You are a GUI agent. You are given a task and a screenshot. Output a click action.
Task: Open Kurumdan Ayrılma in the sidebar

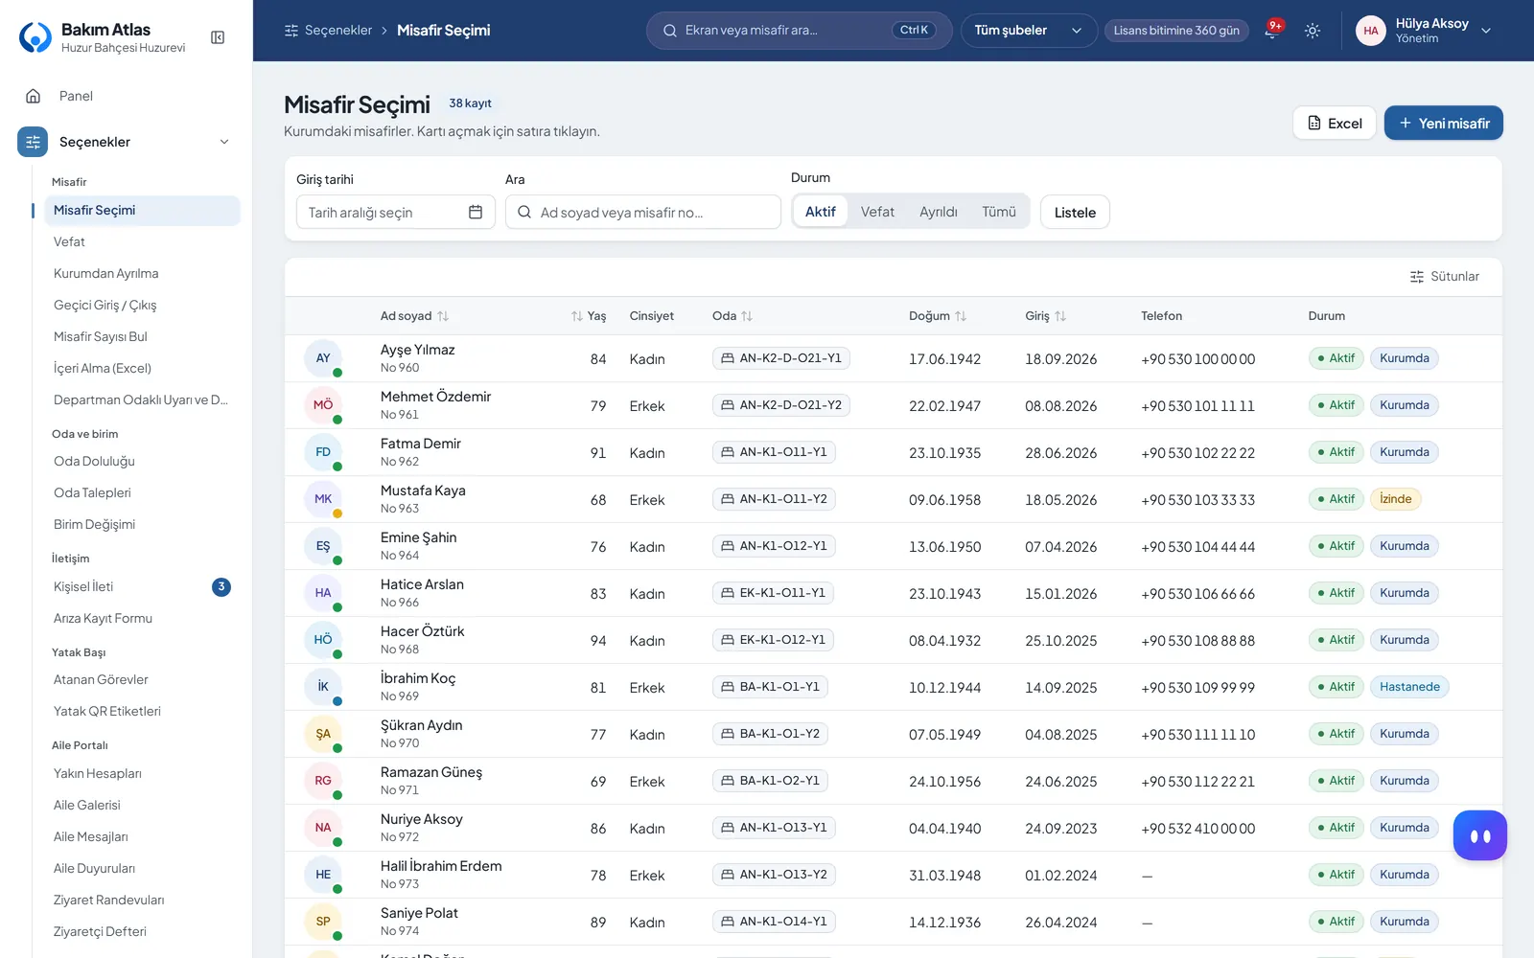tap(142, 274)
